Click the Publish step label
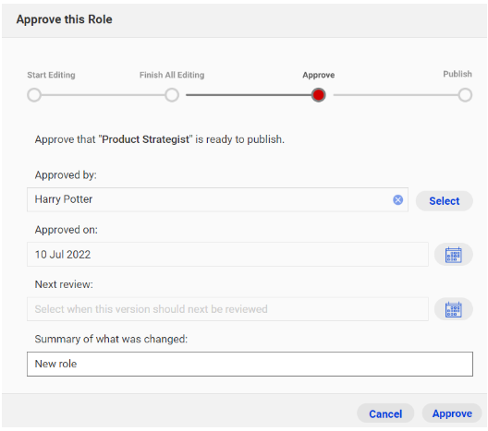 pyautogui.click(x=457, y=74)
